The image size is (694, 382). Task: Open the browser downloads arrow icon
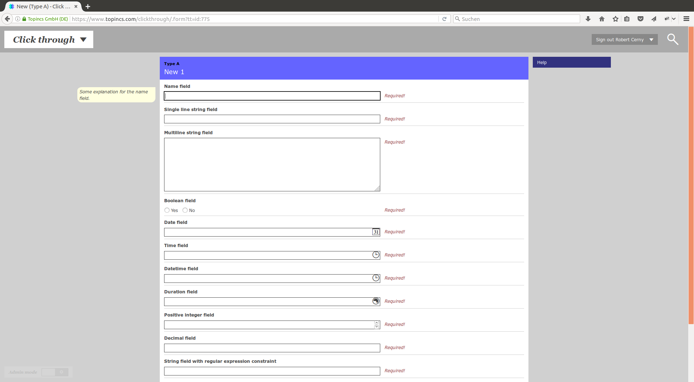tap(588, 19)
